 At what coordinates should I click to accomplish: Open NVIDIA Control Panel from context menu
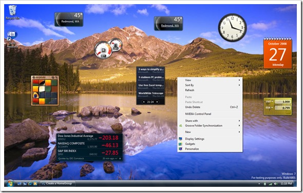tap(210, 114)
